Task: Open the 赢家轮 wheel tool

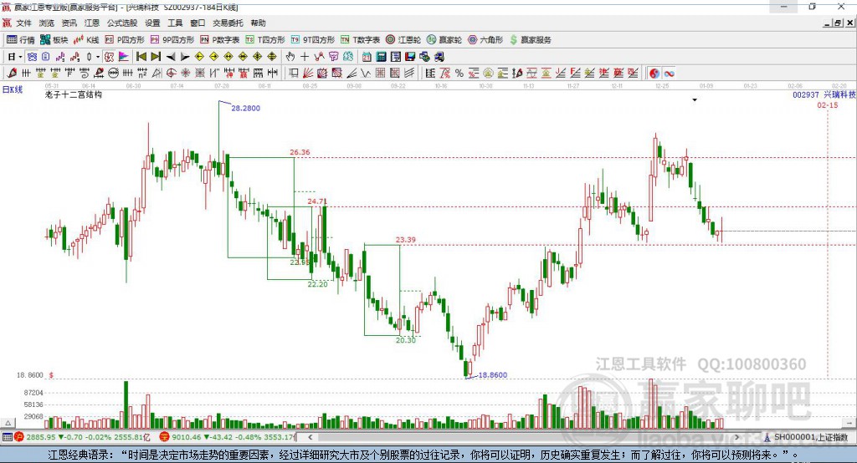Action: point(444,40)
